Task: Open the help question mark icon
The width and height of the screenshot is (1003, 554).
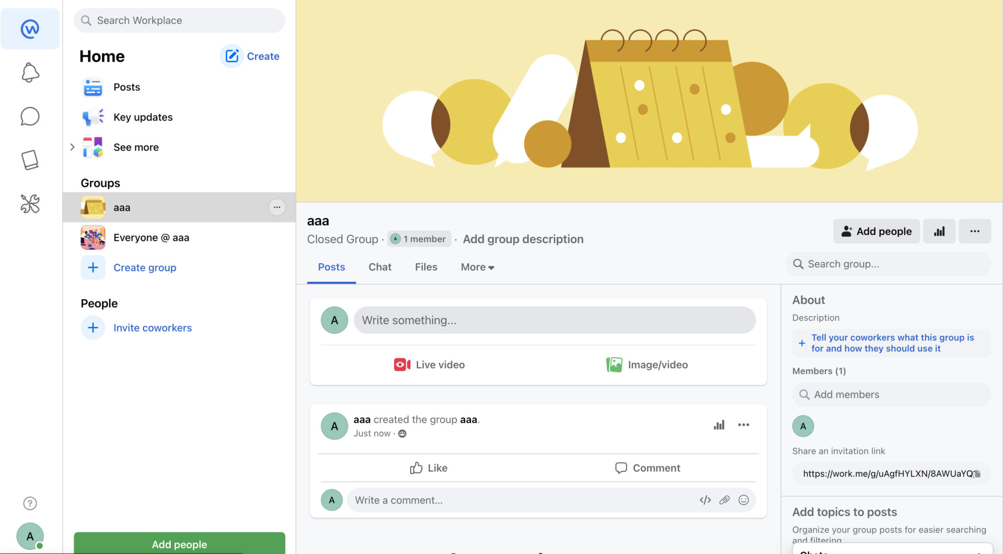Action: point(30,503)
